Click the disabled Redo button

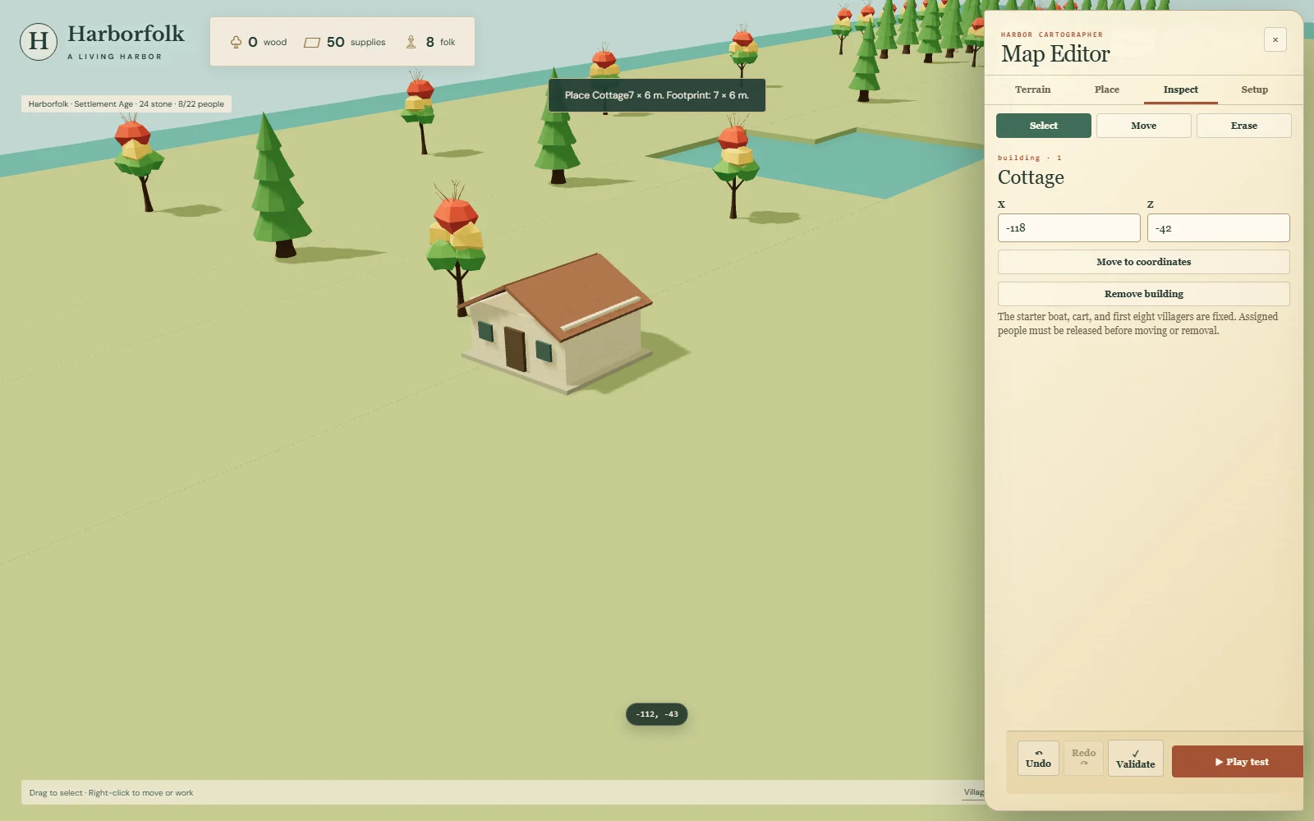point(1083,758)
